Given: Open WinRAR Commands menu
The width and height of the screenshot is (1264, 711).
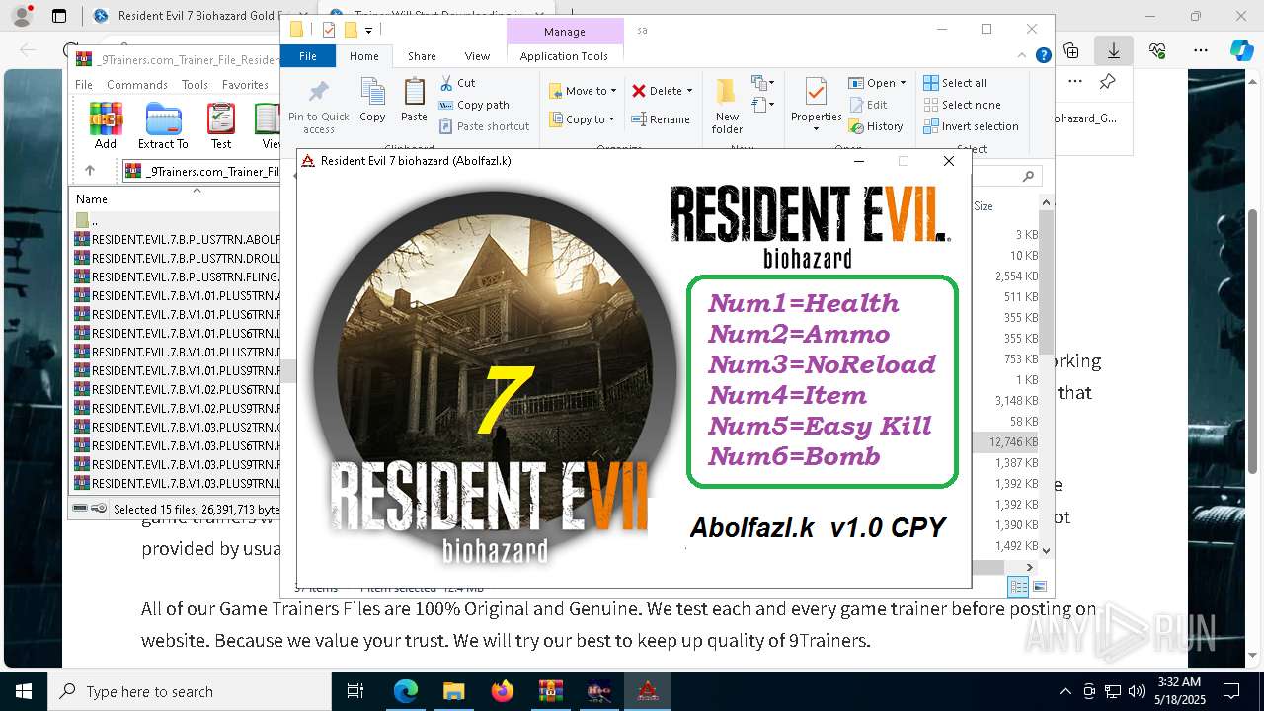Looking at the screenshot, I should 136,85.
